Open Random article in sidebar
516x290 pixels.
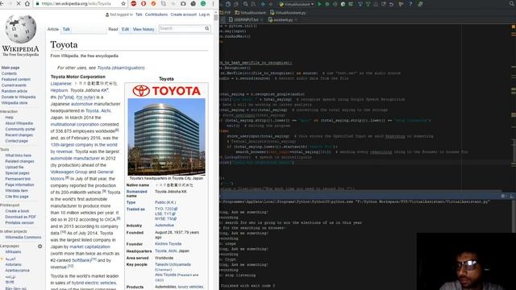point(15,91)
